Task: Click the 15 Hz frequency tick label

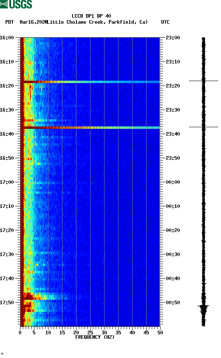Action: (62, 333)
